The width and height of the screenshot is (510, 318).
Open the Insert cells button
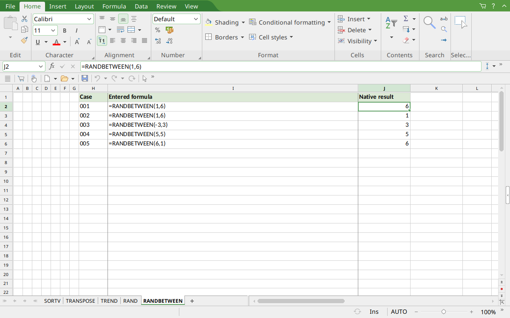pyautogui.click(x=354, y=19)
